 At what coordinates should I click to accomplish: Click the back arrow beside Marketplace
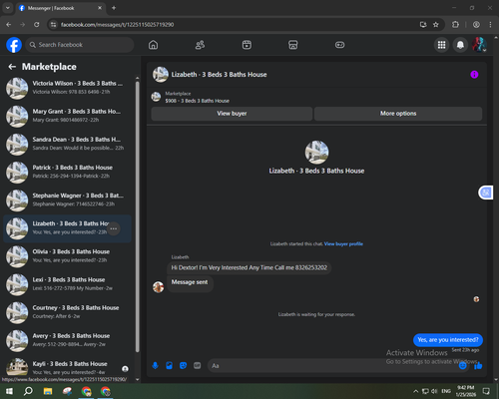tap(12, 67)
